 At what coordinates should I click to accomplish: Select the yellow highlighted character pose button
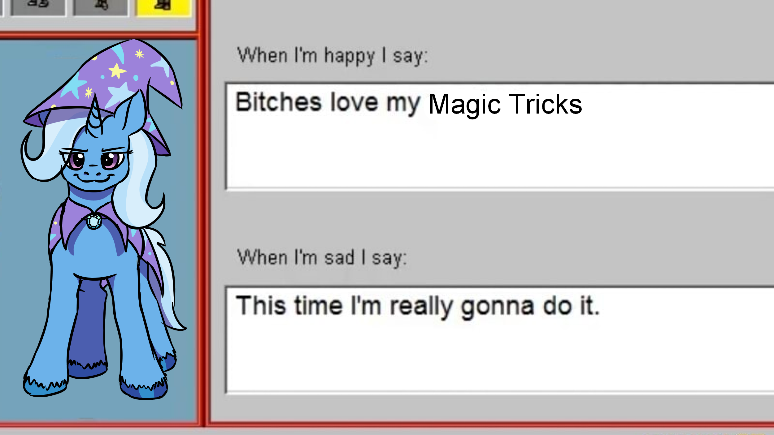coord(163,8)
